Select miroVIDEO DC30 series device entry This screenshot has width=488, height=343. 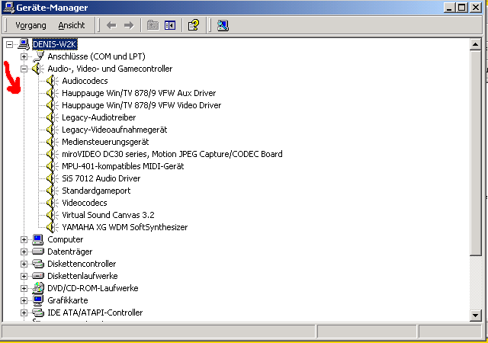click(x=172, y=154)
